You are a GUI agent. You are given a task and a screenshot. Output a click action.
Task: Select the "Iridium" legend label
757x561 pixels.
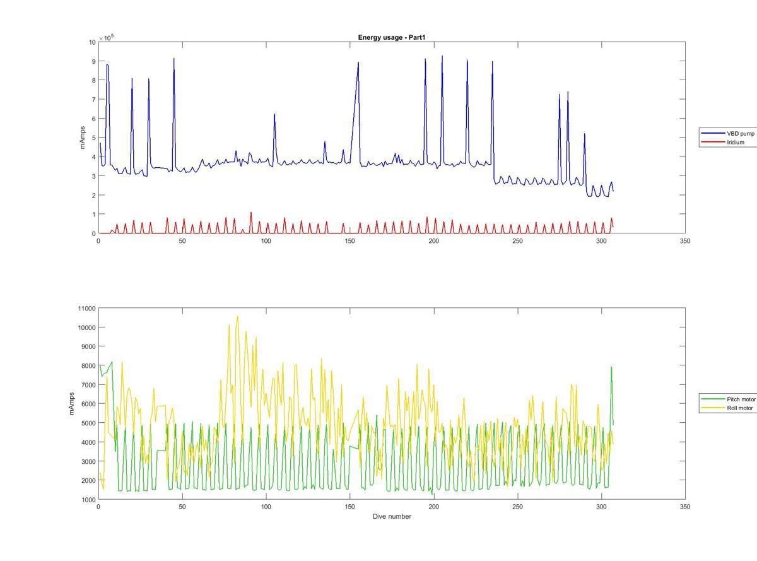(736, 143)
